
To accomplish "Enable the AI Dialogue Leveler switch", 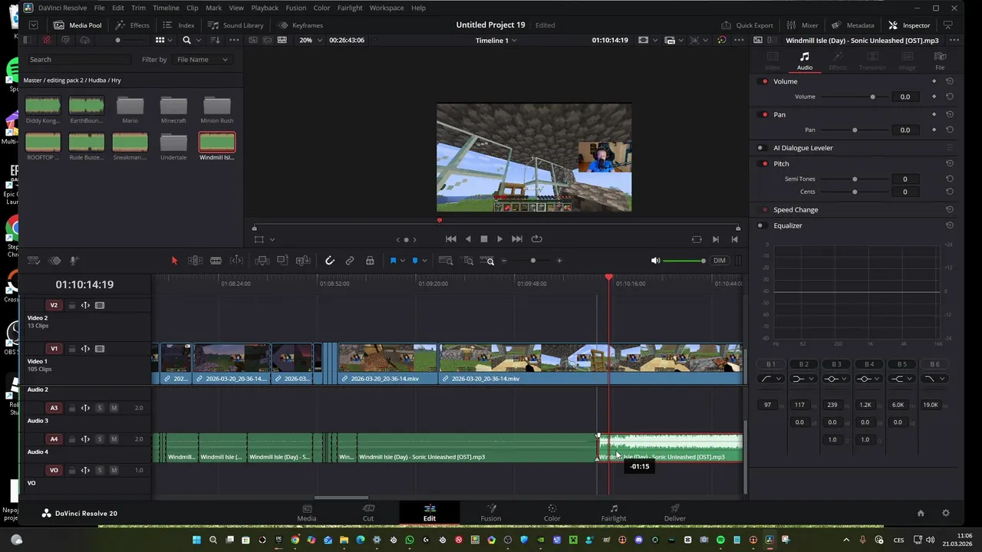I will 761,148.
